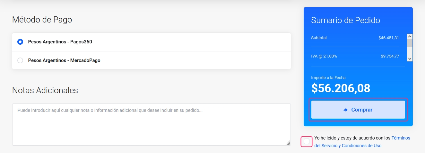Click the 'Notas Adicionales' heading
This screenshot has width=425, height=153.
(45, 90)
